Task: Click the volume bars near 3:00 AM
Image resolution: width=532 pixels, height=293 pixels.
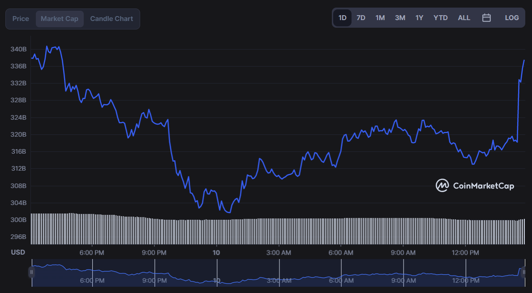Action: click(279, 231)
